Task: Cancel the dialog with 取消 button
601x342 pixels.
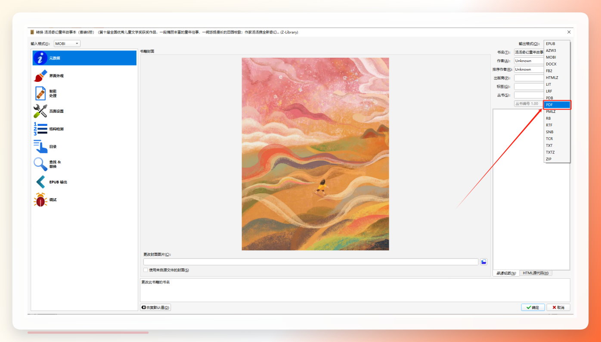Action: (x=558, y=308)
